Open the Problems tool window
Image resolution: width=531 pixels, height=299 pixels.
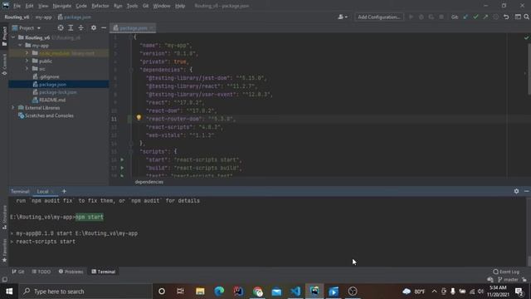(71, 272)
